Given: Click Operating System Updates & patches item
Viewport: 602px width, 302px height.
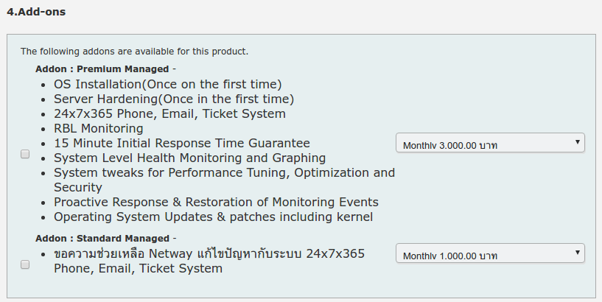Looking at the screenshot, I should [213, 217].
